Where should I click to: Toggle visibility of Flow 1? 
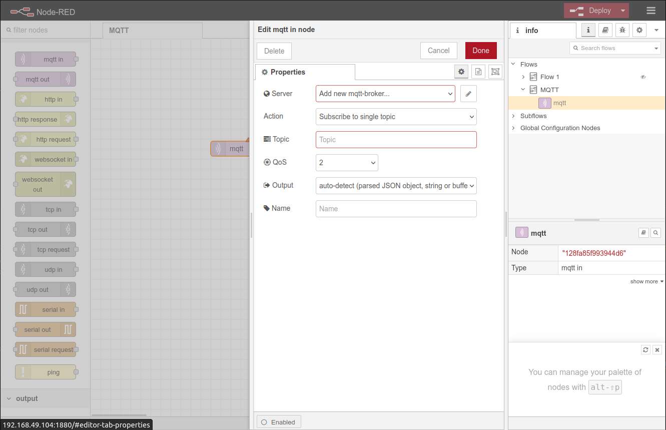pyautogui.click(x=643, y=77)
